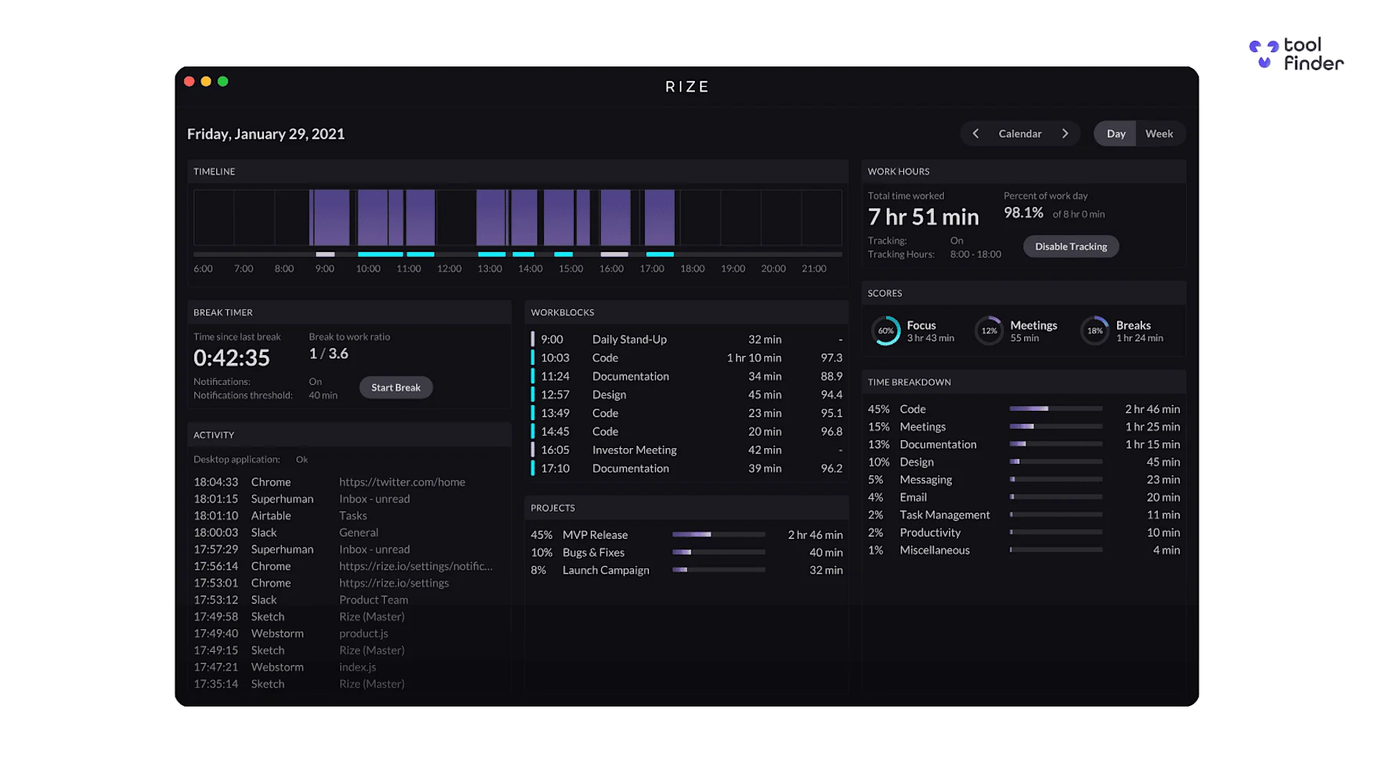Select the Day tab
Screen dimensions: 1374x773
click(x=1115, y=133)
